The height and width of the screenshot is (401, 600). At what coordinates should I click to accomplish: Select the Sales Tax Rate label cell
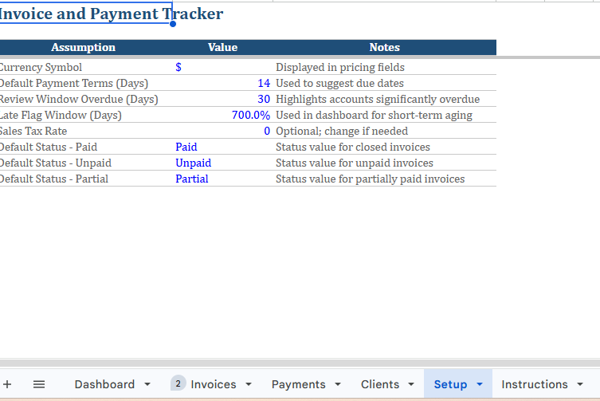coord(86,131)
